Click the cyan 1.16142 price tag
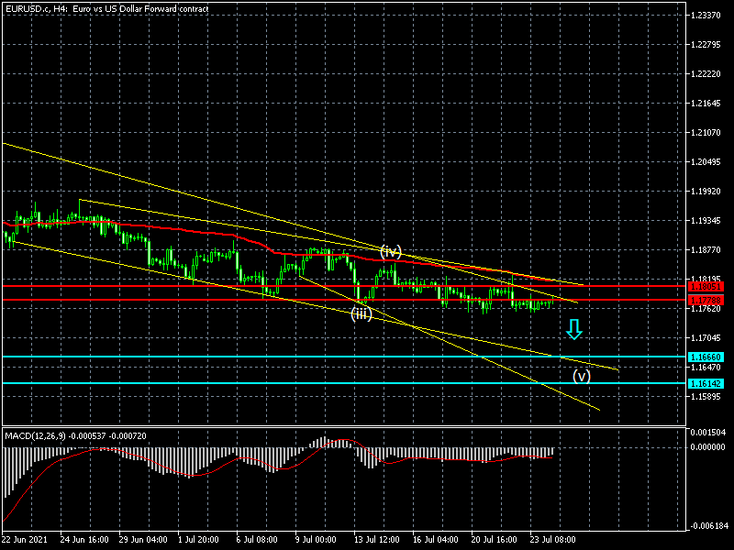 704,383
